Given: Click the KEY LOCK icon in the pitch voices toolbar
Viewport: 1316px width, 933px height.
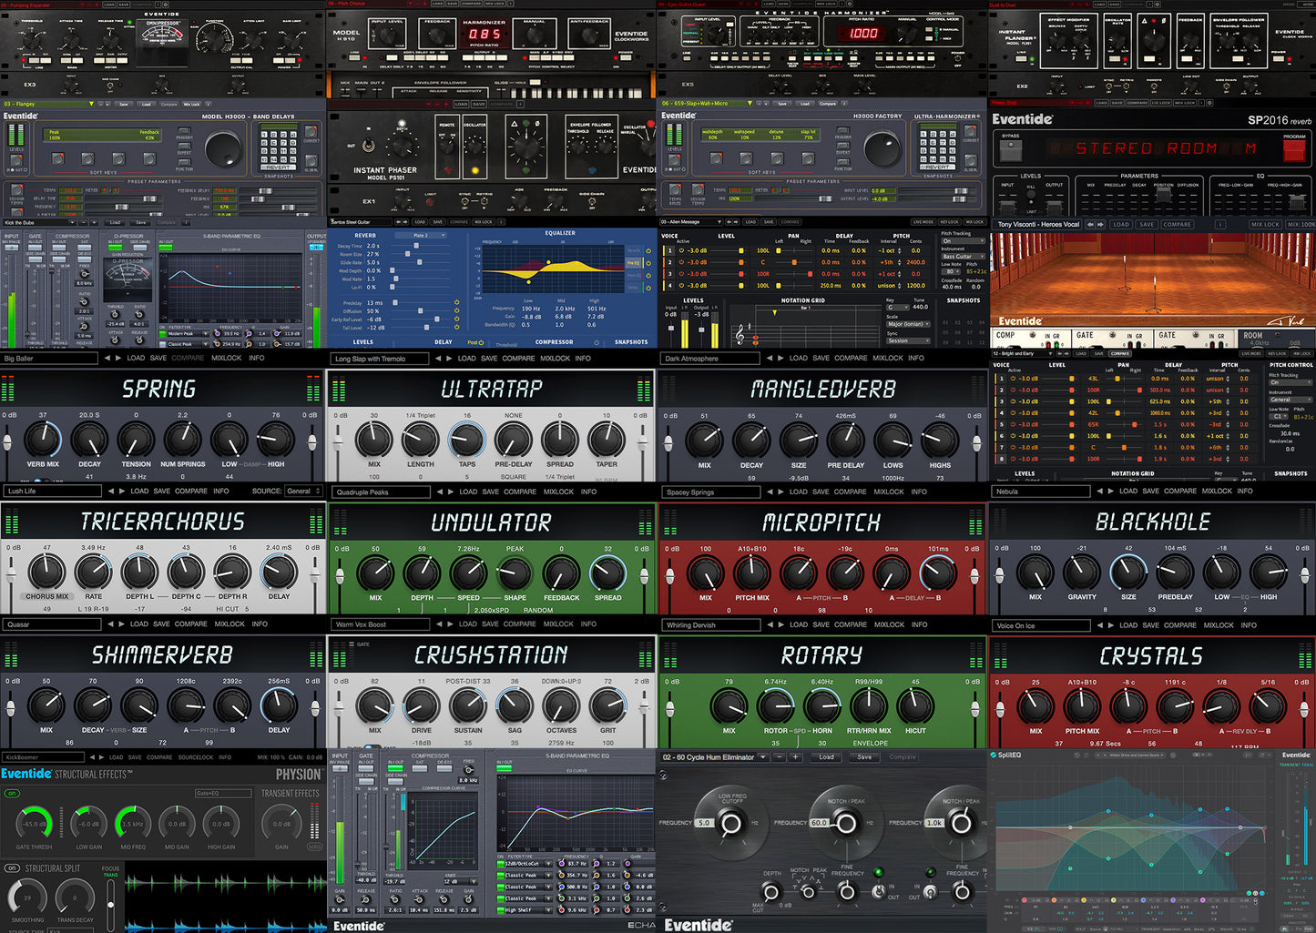Looking at the screenshot, I should tap(949, 222).
